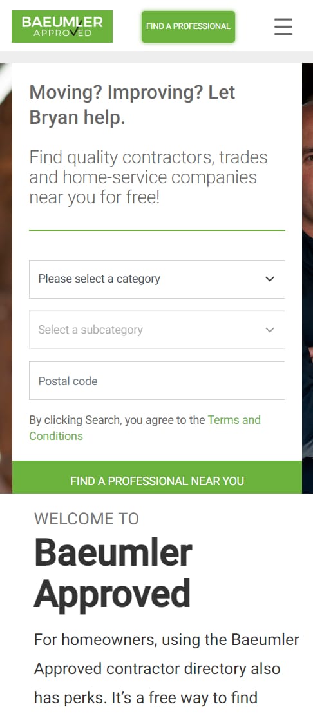Click the category dropdown chevron arrow
Image resolution: width=313 pixels, height=718 pixels.
[x=270, y=279]
